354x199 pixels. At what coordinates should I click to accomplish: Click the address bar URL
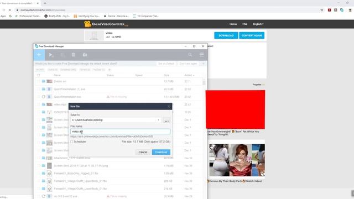[43, 10]
